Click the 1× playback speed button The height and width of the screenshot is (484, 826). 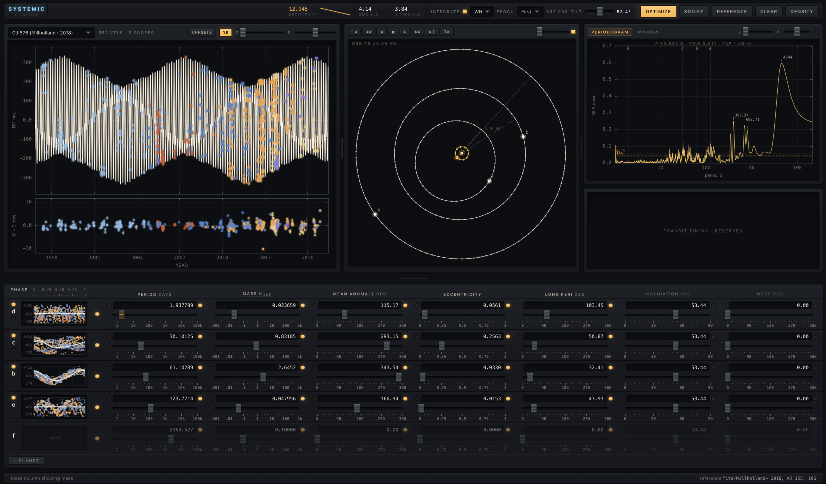pyautogui.click(x=447, y=32)
